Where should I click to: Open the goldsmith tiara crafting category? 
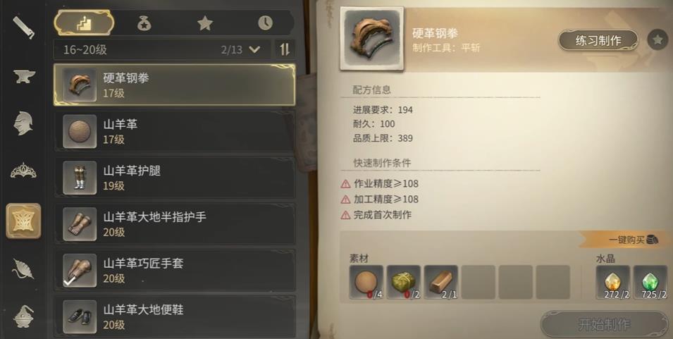pyautogui.click(x=23, y=171)
